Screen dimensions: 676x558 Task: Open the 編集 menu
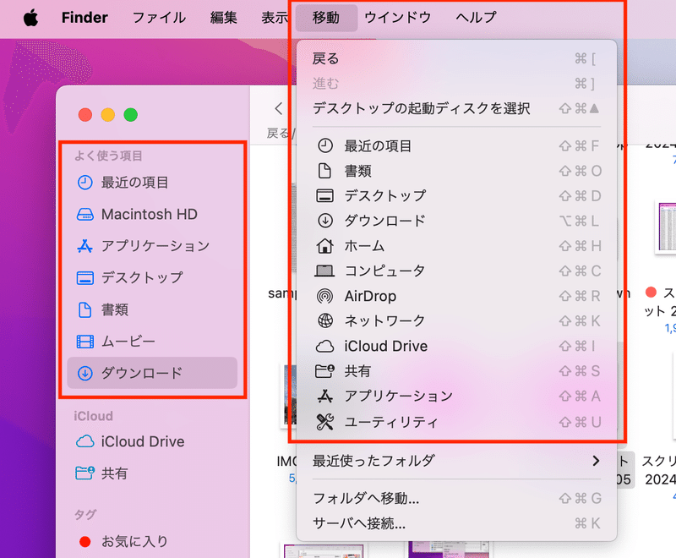(x=224, y=18)
